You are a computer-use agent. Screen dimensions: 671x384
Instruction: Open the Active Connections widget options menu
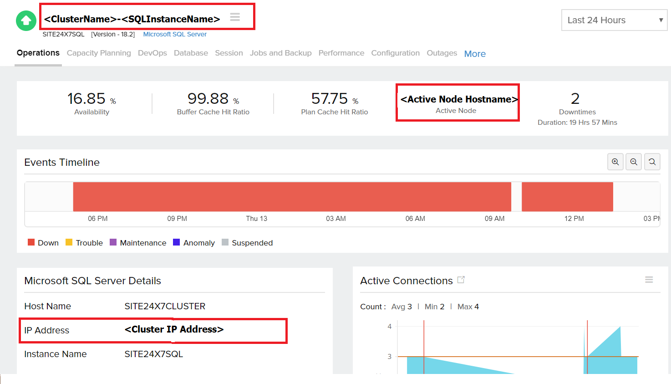[649, 280]
